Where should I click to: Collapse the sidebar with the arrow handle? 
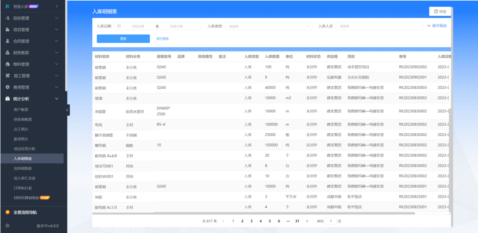click(x=67, y=110)
